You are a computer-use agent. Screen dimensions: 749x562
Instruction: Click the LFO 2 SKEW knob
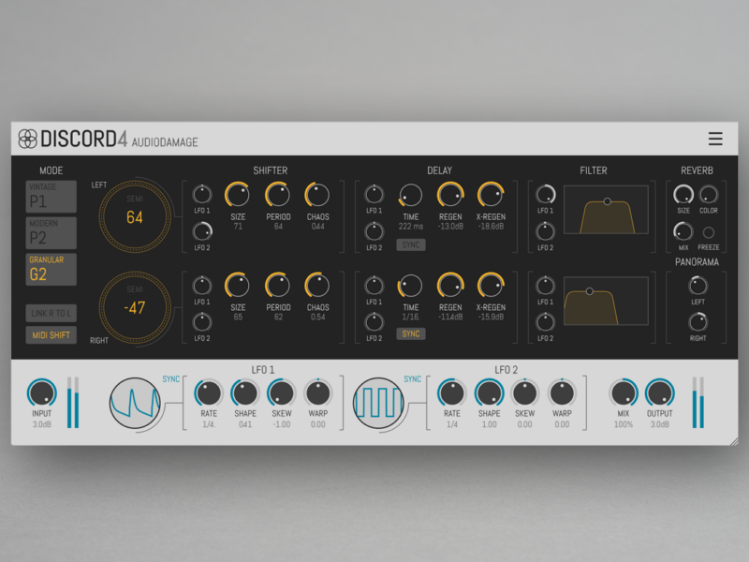(525, 392)
